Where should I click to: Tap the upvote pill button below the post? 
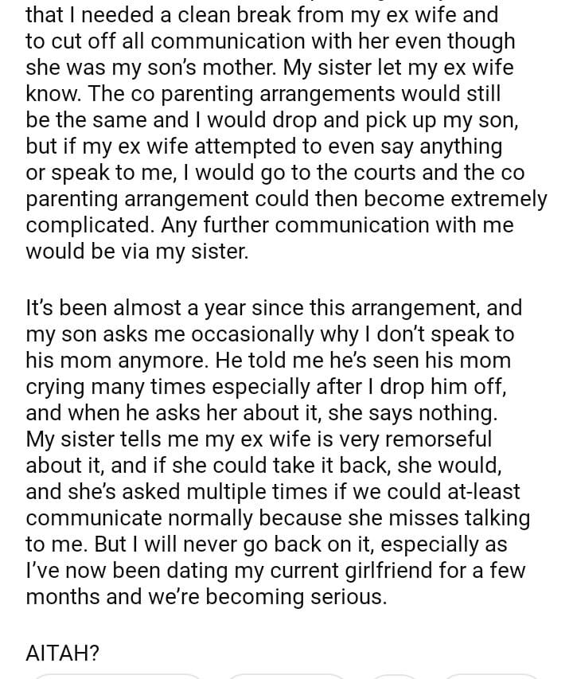coord(118,676)
